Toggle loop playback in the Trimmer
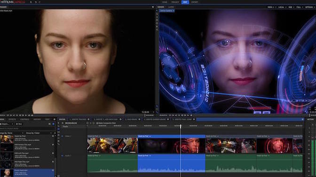The height and width of the screenshot is (177, 316). [8, 115]
